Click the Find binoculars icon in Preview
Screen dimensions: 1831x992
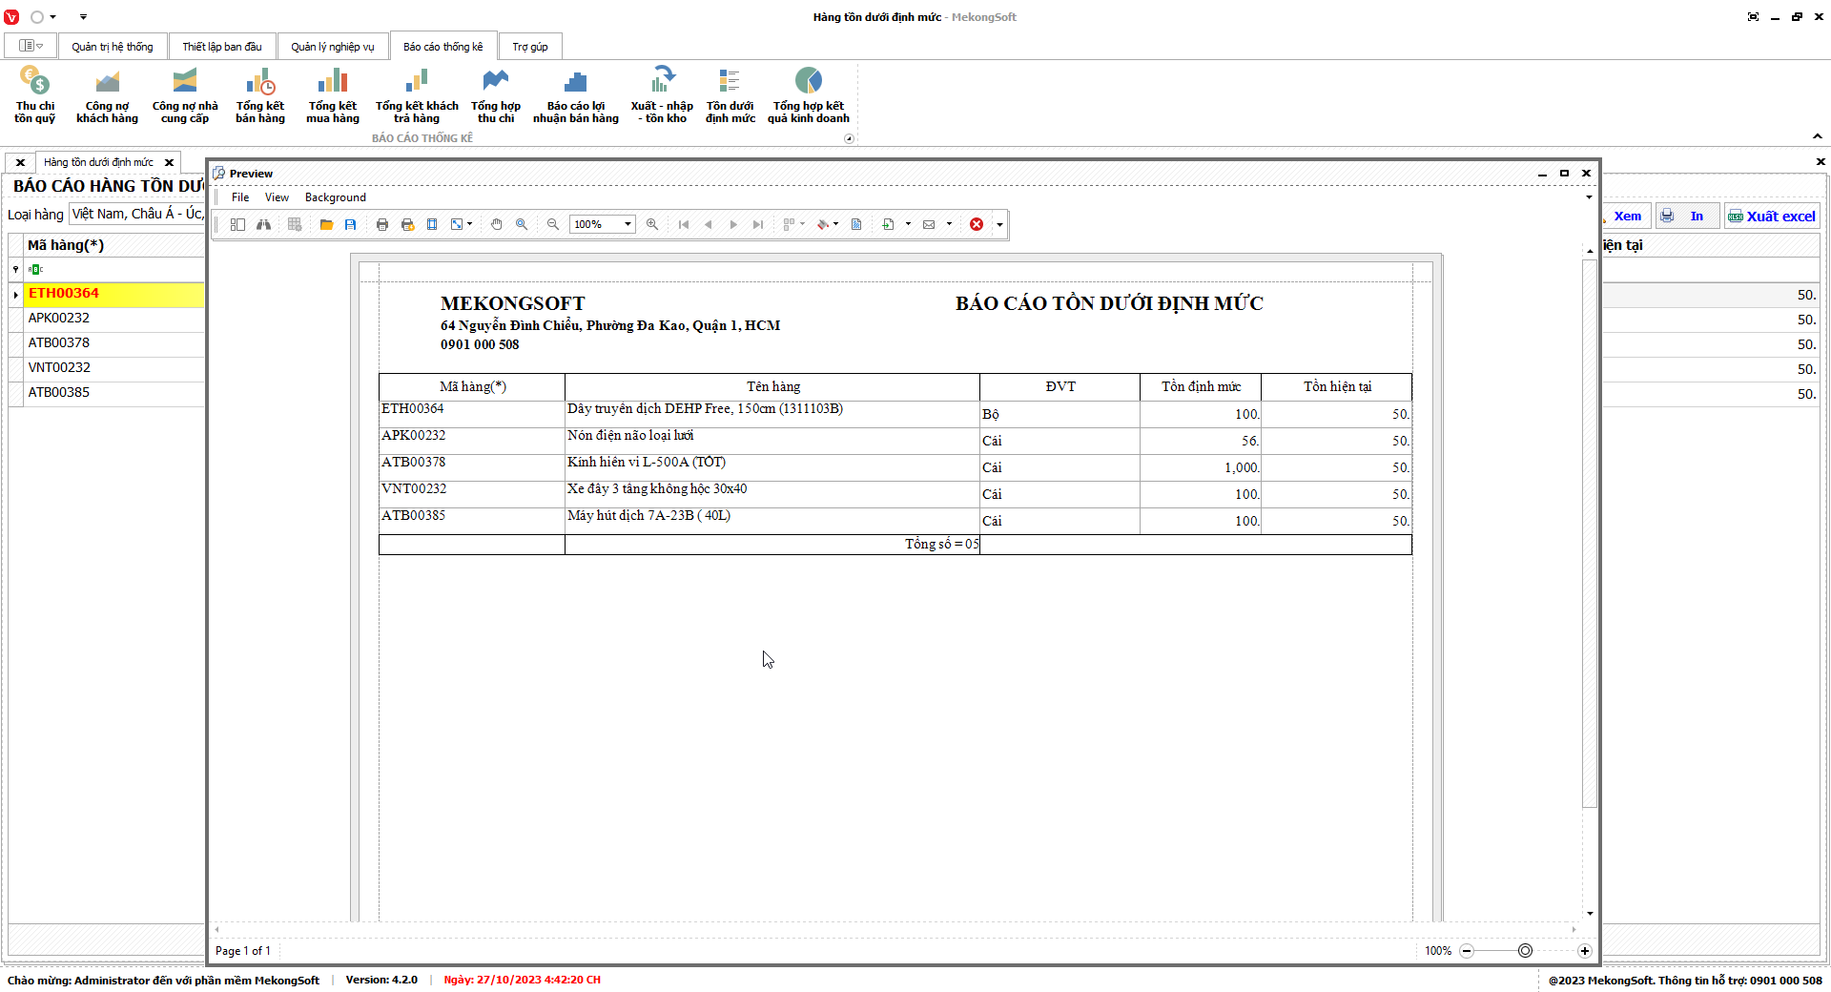tap(263, 224)
